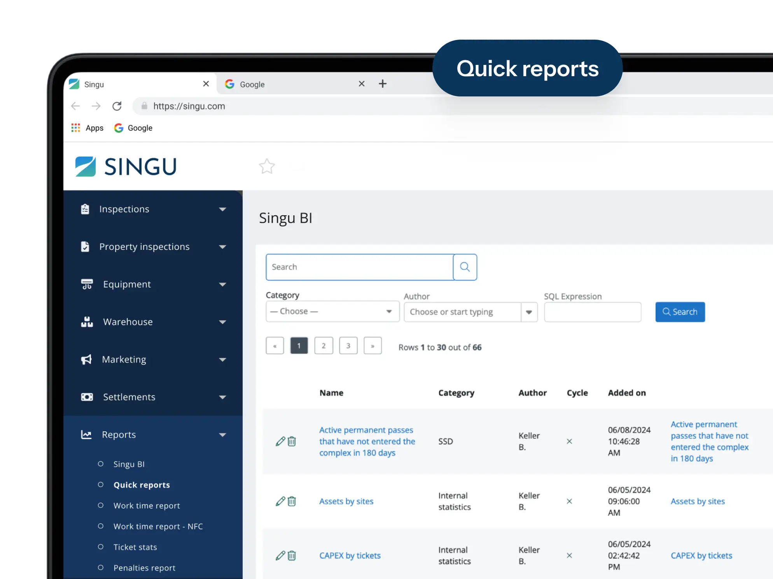Click the Author type-ahead field

click(x=463, y=312)
